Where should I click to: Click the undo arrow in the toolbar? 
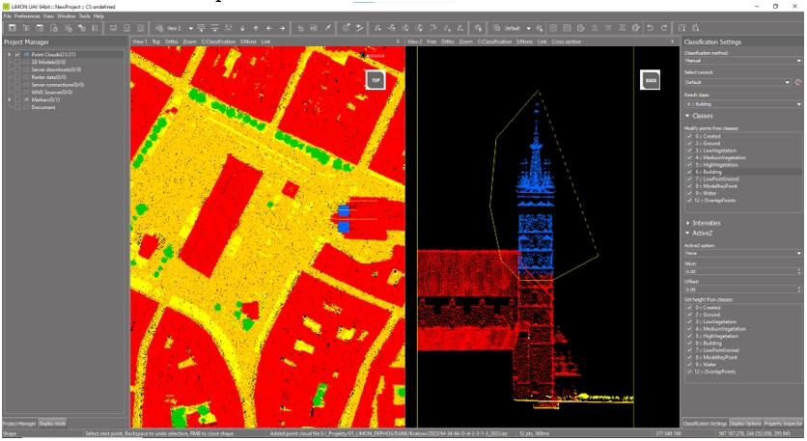[651, 29]
